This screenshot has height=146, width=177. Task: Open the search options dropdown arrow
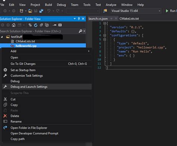tap(84, 31)
